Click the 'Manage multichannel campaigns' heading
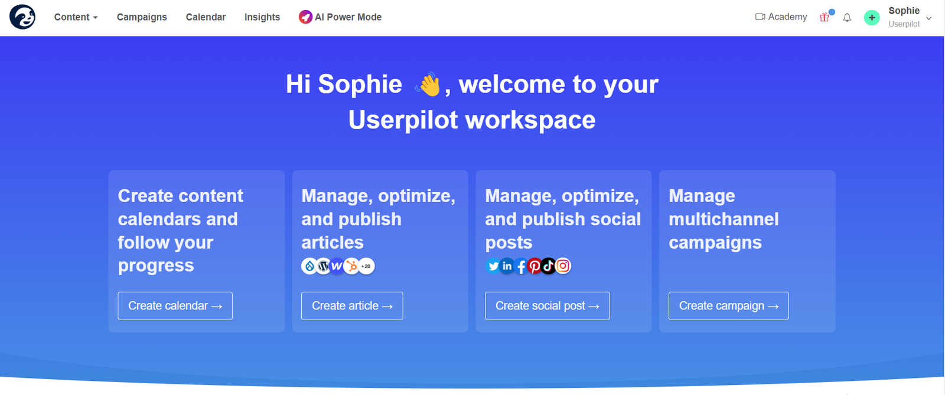Screen dimensions: 945x395 724,219
